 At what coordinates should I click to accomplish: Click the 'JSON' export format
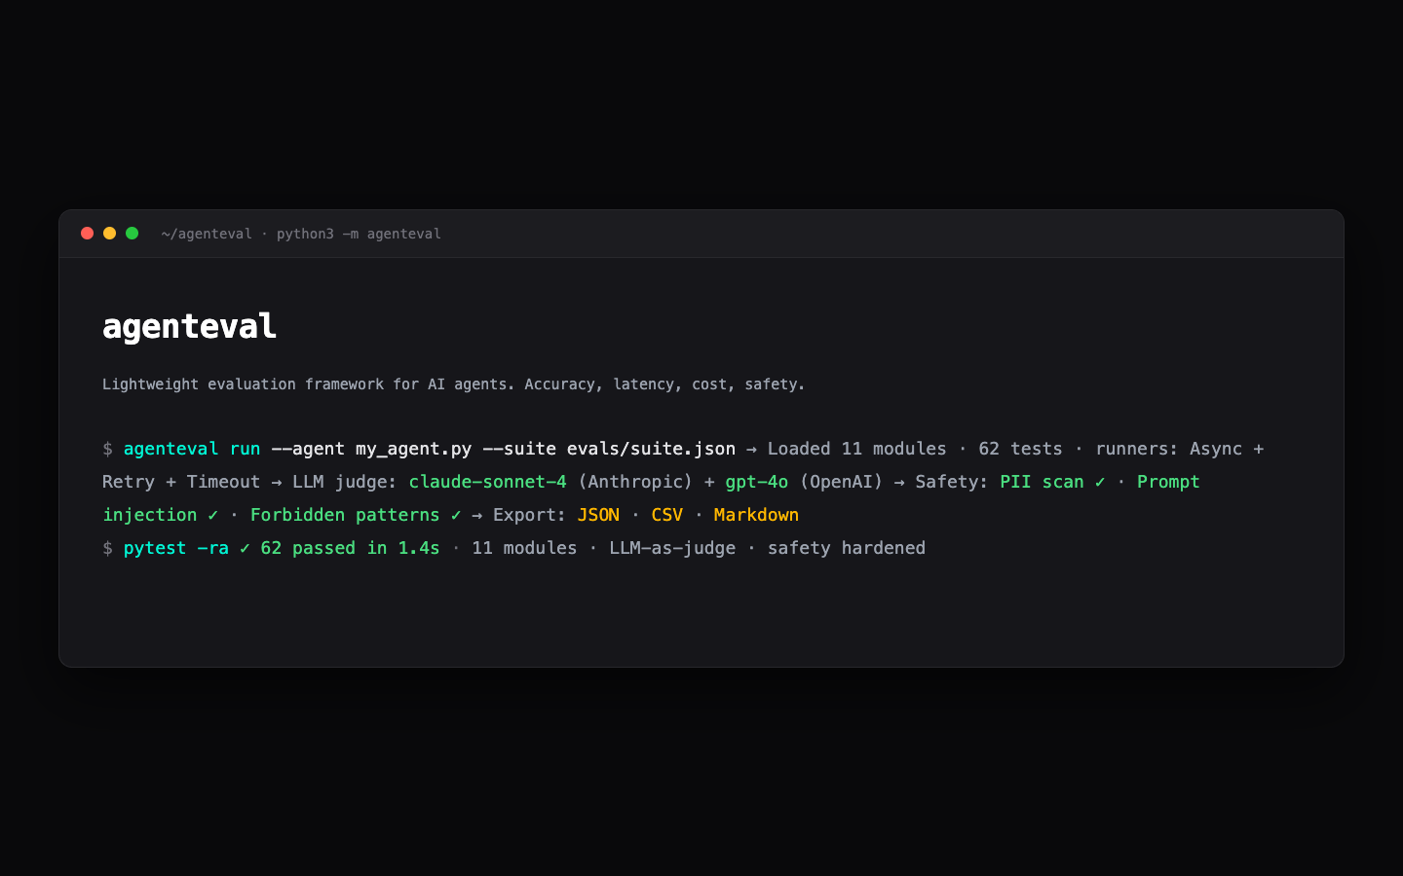(x=598, y=515)
